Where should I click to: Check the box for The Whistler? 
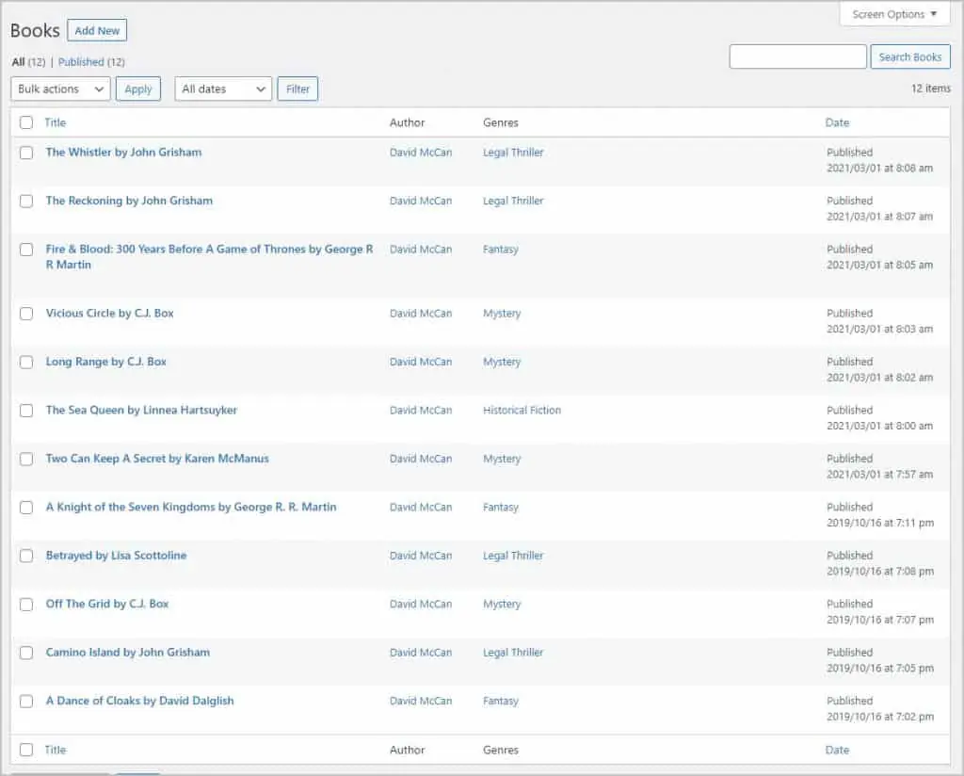click(x=26, y=153)
